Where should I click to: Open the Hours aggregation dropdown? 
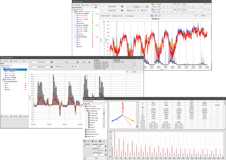click(x=85, y=62)
